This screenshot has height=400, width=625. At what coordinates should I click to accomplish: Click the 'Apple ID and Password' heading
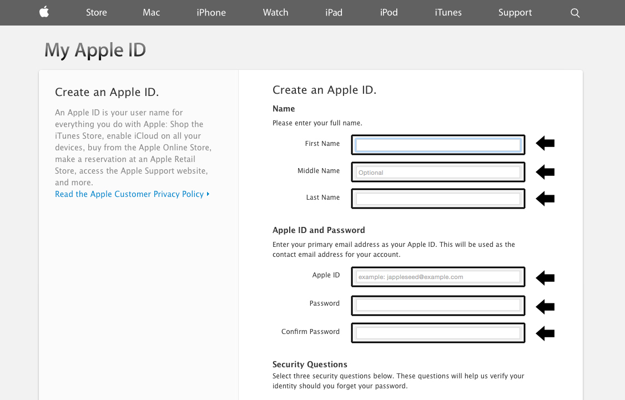coord(319,230)
